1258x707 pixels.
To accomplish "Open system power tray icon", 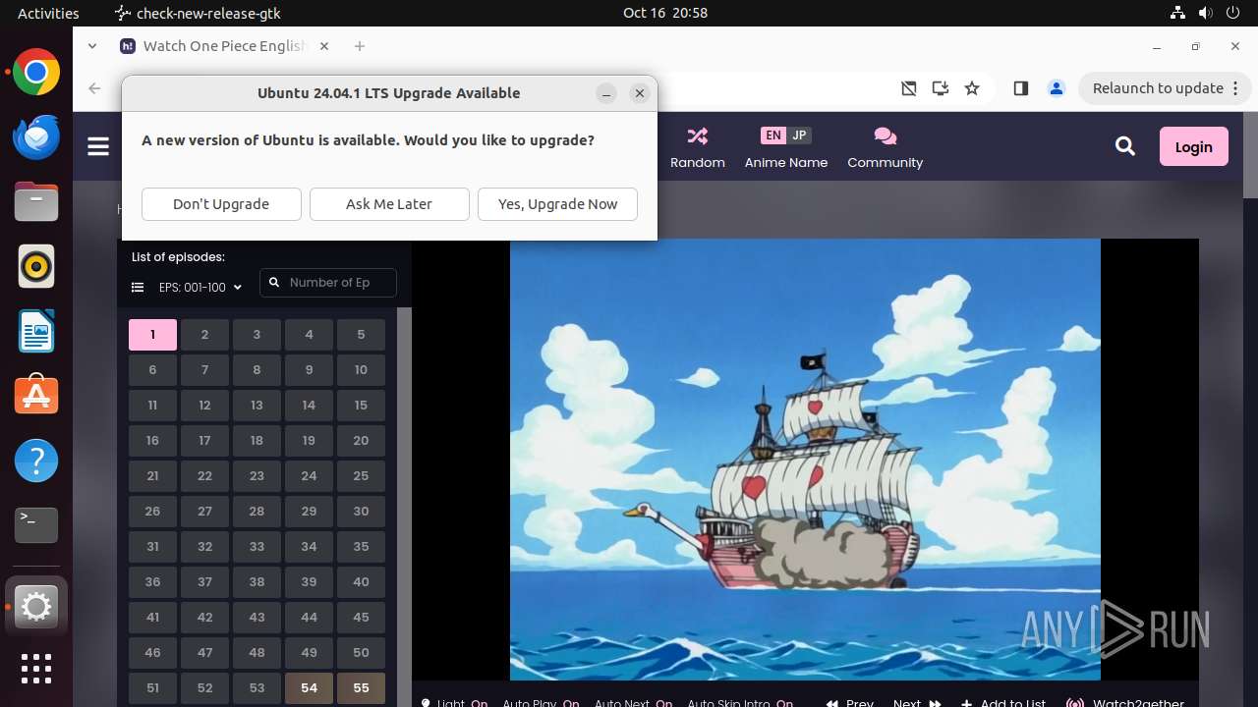I will (1233, 13).
